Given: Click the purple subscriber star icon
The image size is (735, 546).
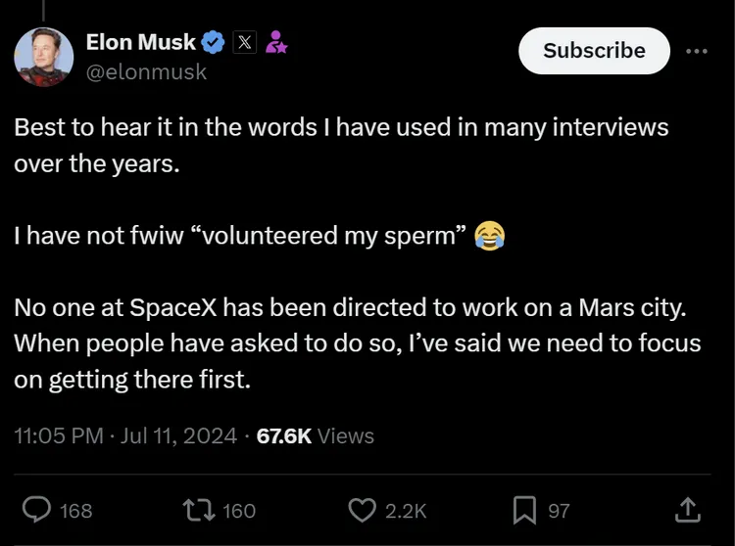Looking at the screenshot, I should point(276,42).
